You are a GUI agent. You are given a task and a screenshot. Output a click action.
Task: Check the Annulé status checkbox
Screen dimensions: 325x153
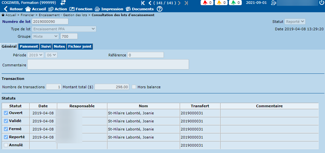coord(6,145)
